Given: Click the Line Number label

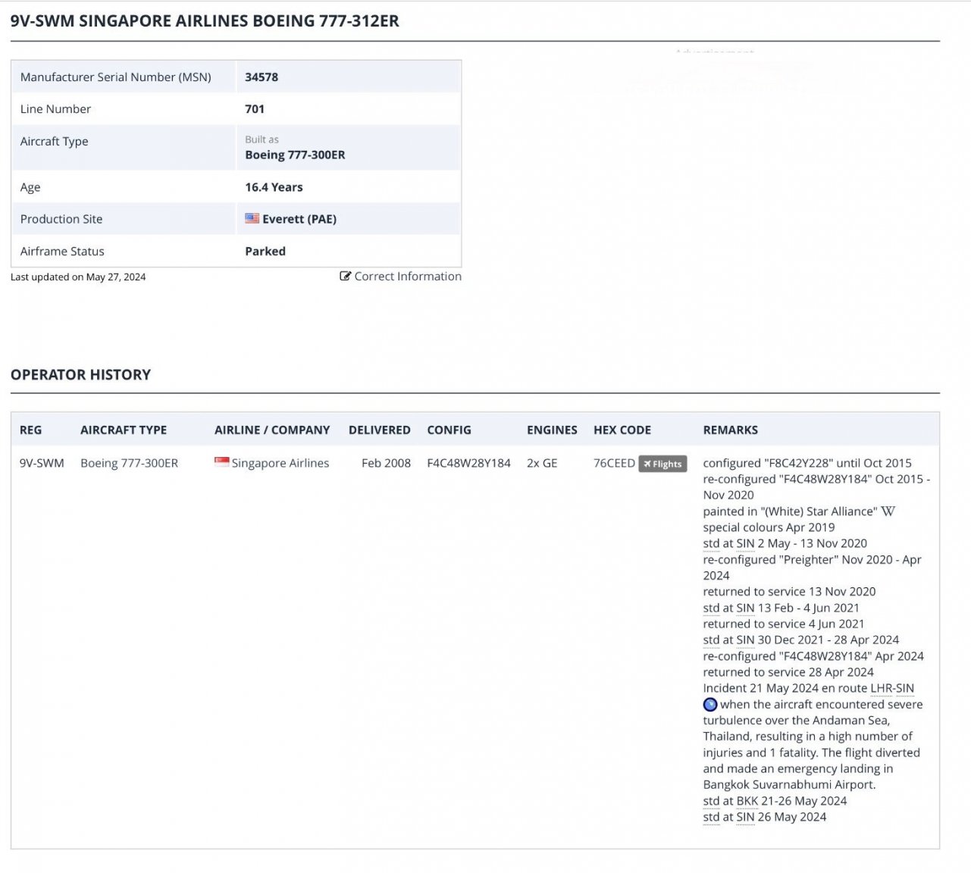Looking at the screenshot, I should 55,109.
